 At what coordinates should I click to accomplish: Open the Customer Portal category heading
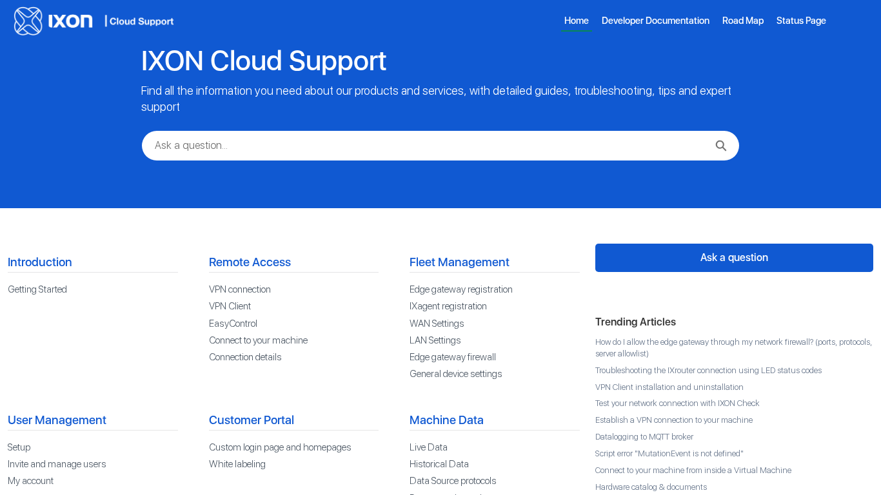[x=252, y=420]
